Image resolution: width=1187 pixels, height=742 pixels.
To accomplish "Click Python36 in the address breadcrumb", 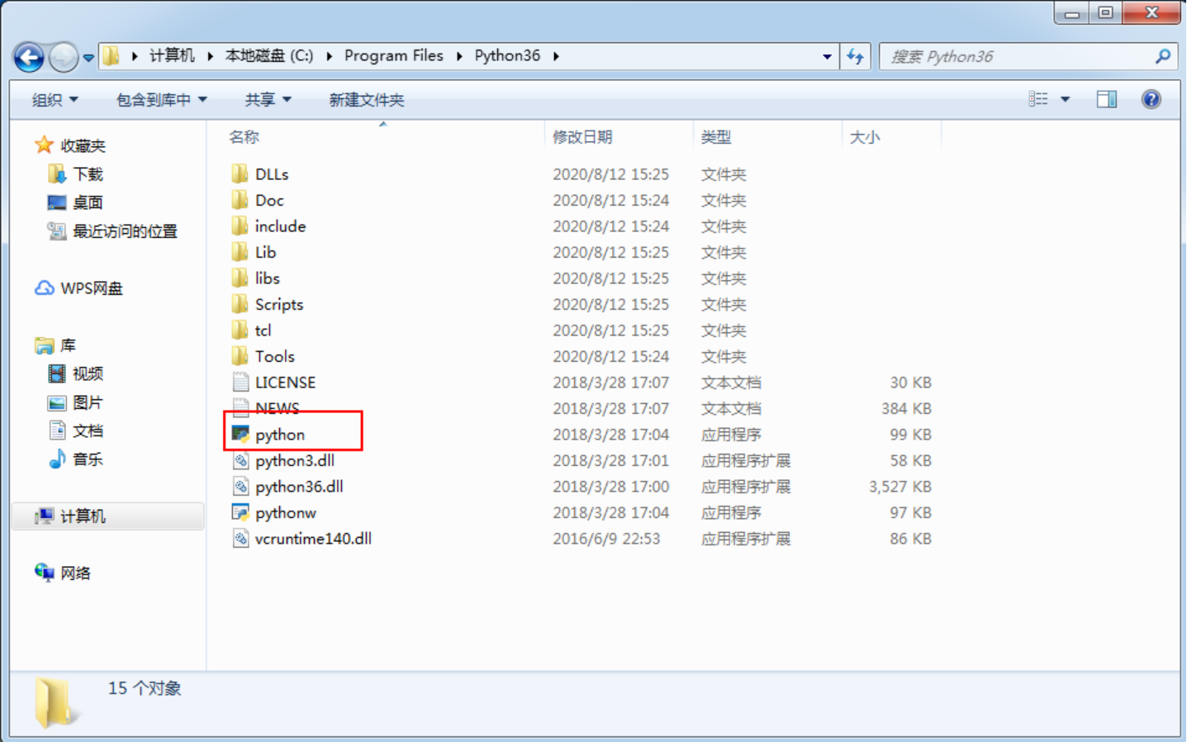I will 507,55.
